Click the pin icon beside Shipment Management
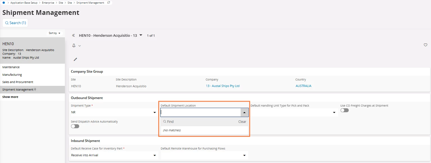This screenshot has width=431, height=163. coord(35,89)
